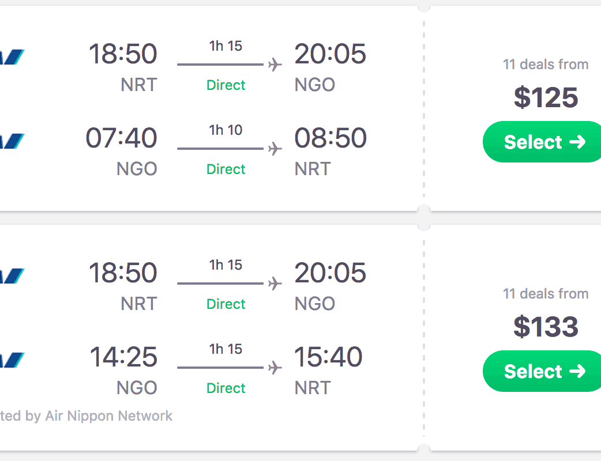This screenshot has width=601, height=461.
Task: Click the Air Nippon Network operator note
Action: [87, 416]
